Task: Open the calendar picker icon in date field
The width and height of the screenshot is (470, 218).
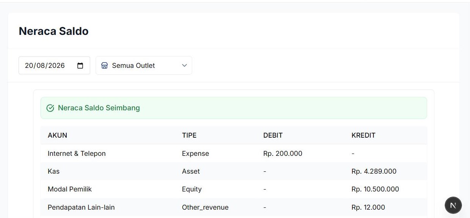Action: click(x=80, y=66)
